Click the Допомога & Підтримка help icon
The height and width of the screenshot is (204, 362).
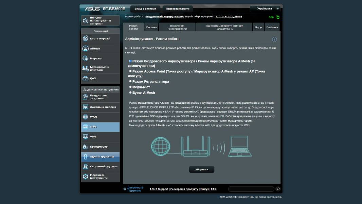pos(125,189)
